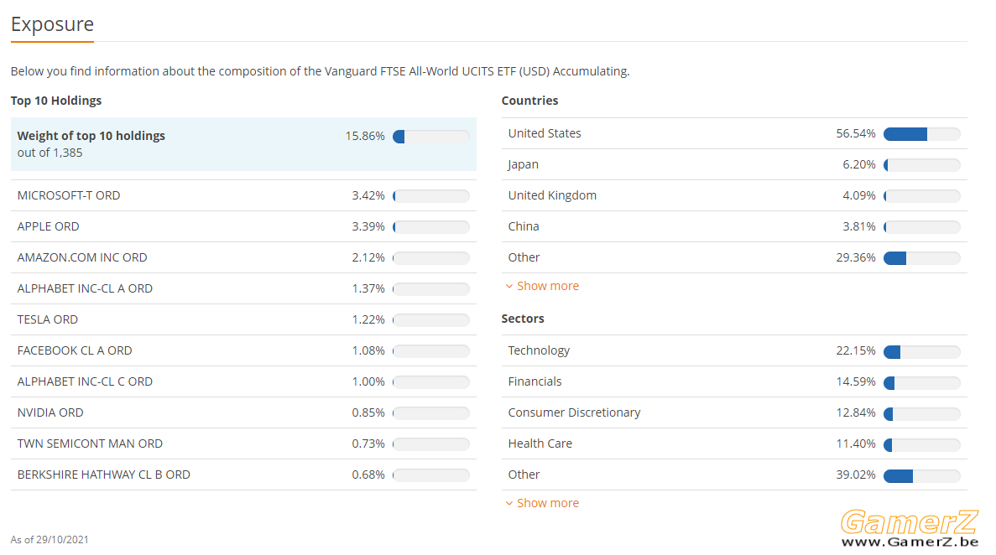Click the As of 29/10/2021 date
Viewport: 996px width, 555px height.
pos(50,540)
